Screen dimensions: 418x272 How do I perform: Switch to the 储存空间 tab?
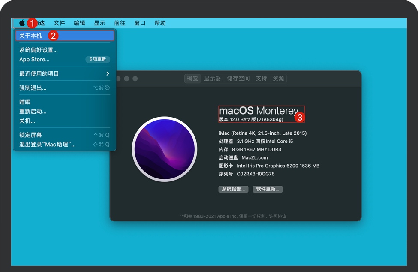[x=238, y=79]
